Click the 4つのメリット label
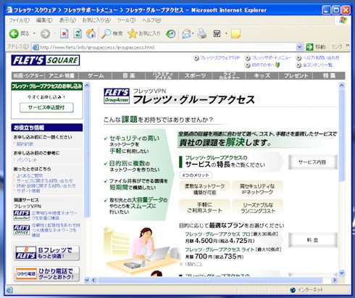Image resolution: width=355 pixels, height=298 pixels. pos(196,175)
